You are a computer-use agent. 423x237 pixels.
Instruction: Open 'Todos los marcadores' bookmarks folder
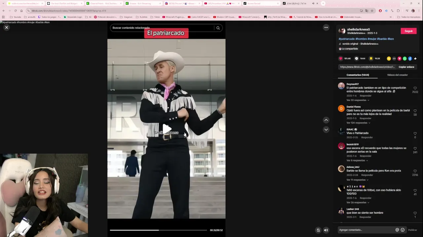[x=408, y=17]
